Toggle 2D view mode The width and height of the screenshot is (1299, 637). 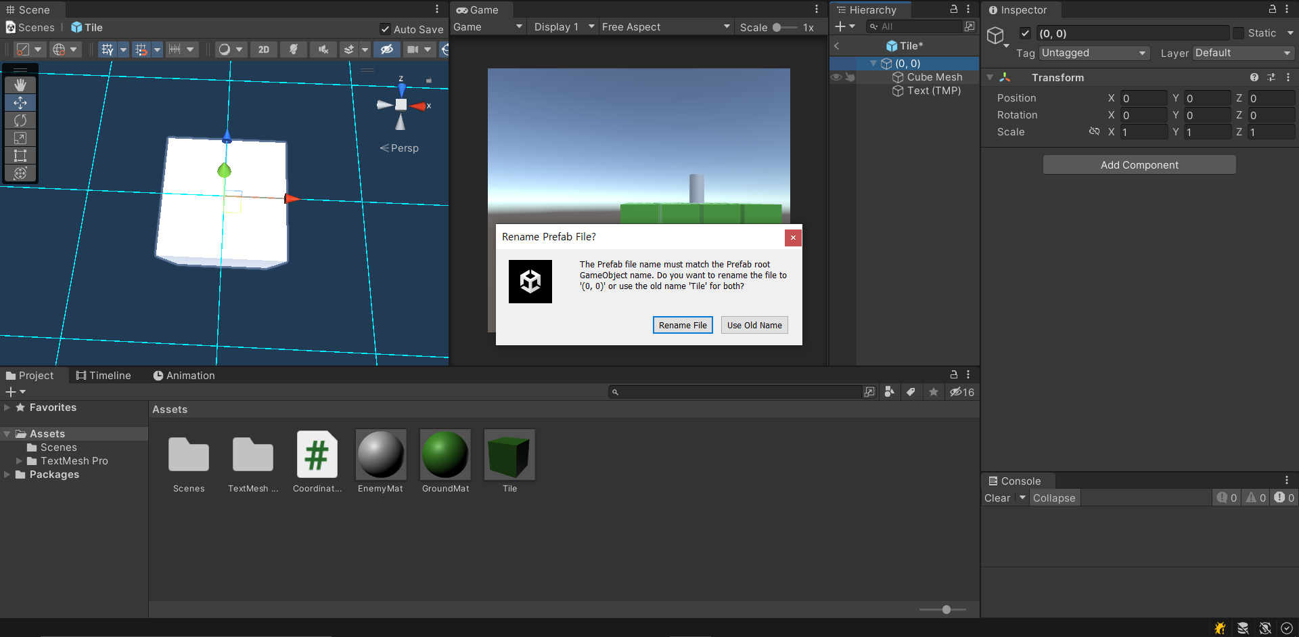pos(264,49)
